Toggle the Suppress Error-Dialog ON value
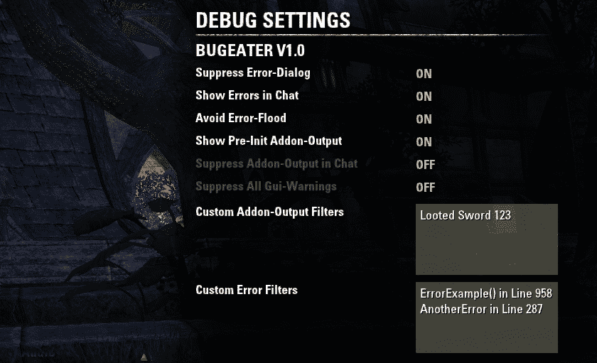 [x=424, y=74]
